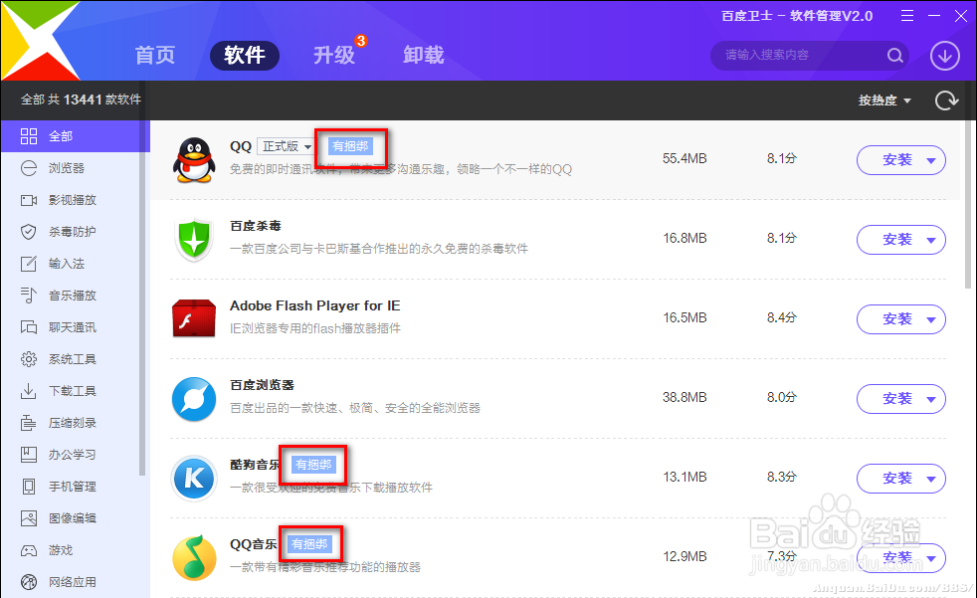This screenshot has width=977, height=598.
Task: Select the 音乐播放 category in the sidebar
Action: [x=70, y=296]
